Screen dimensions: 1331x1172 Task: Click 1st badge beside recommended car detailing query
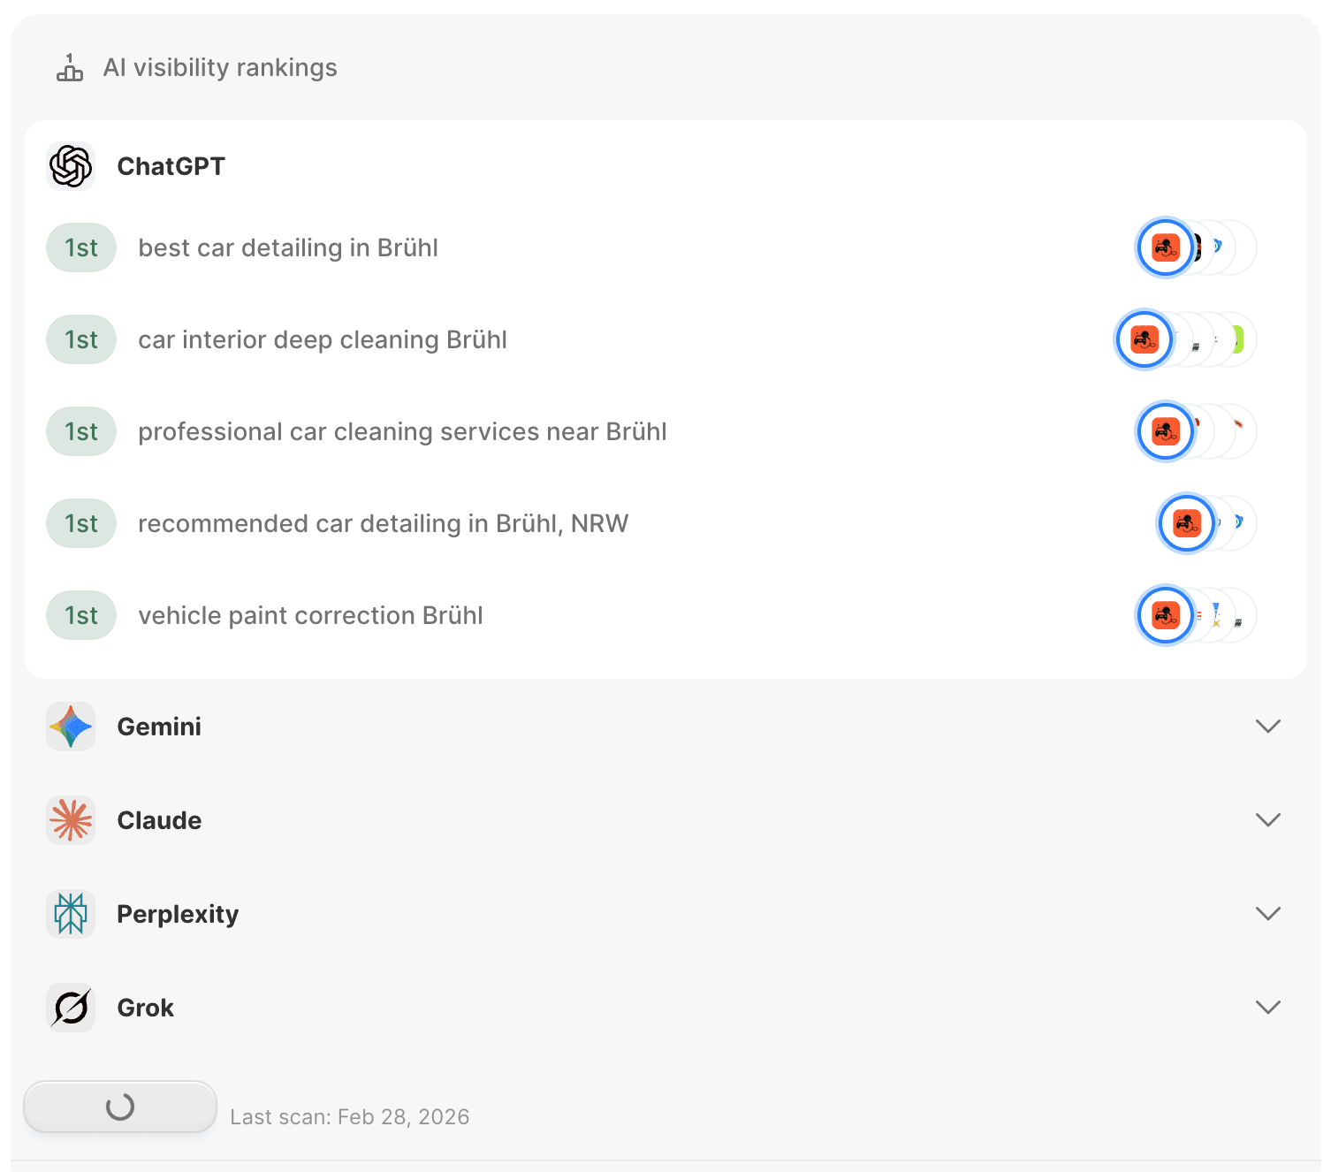click(x=81, y=523)
